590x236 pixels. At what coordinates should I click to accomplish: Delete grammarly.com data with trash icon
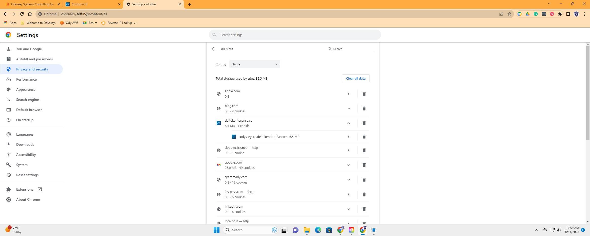[364, 180]
